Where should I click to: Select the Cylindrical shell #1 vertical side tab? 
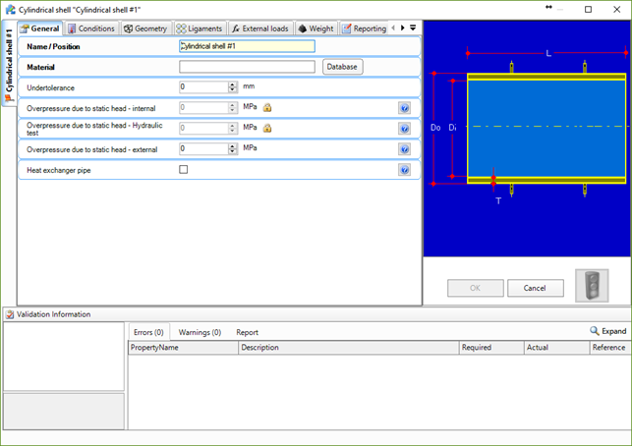(x=9, y=64)
